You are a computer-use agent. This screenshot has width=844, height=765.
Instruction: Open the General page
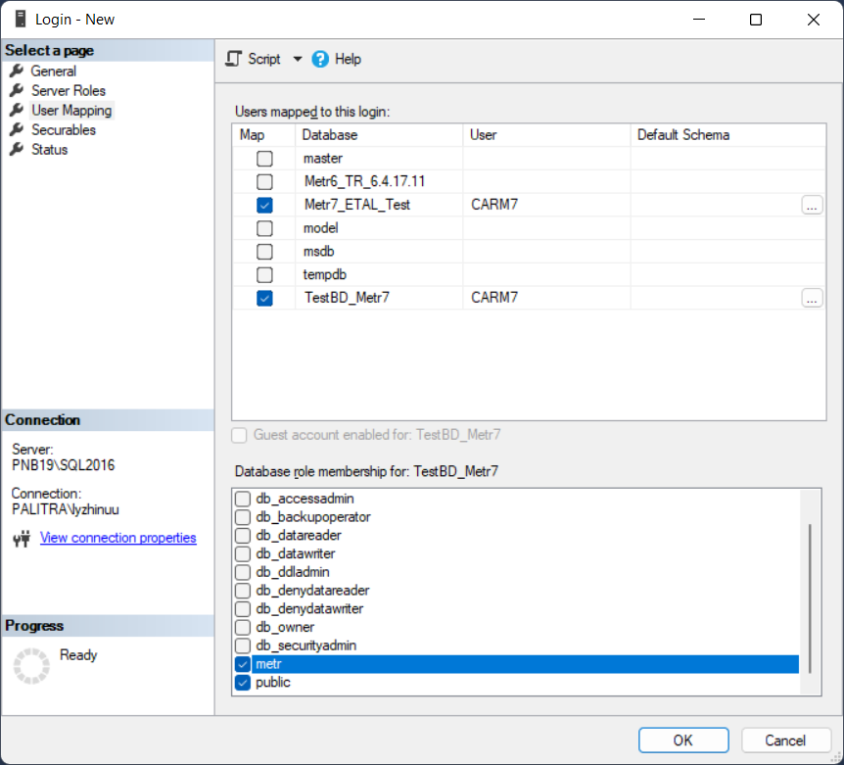(x=53, y=72)
